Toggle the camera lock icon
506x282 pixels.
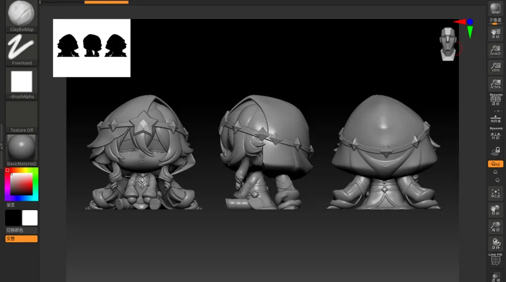pos(495,151)
